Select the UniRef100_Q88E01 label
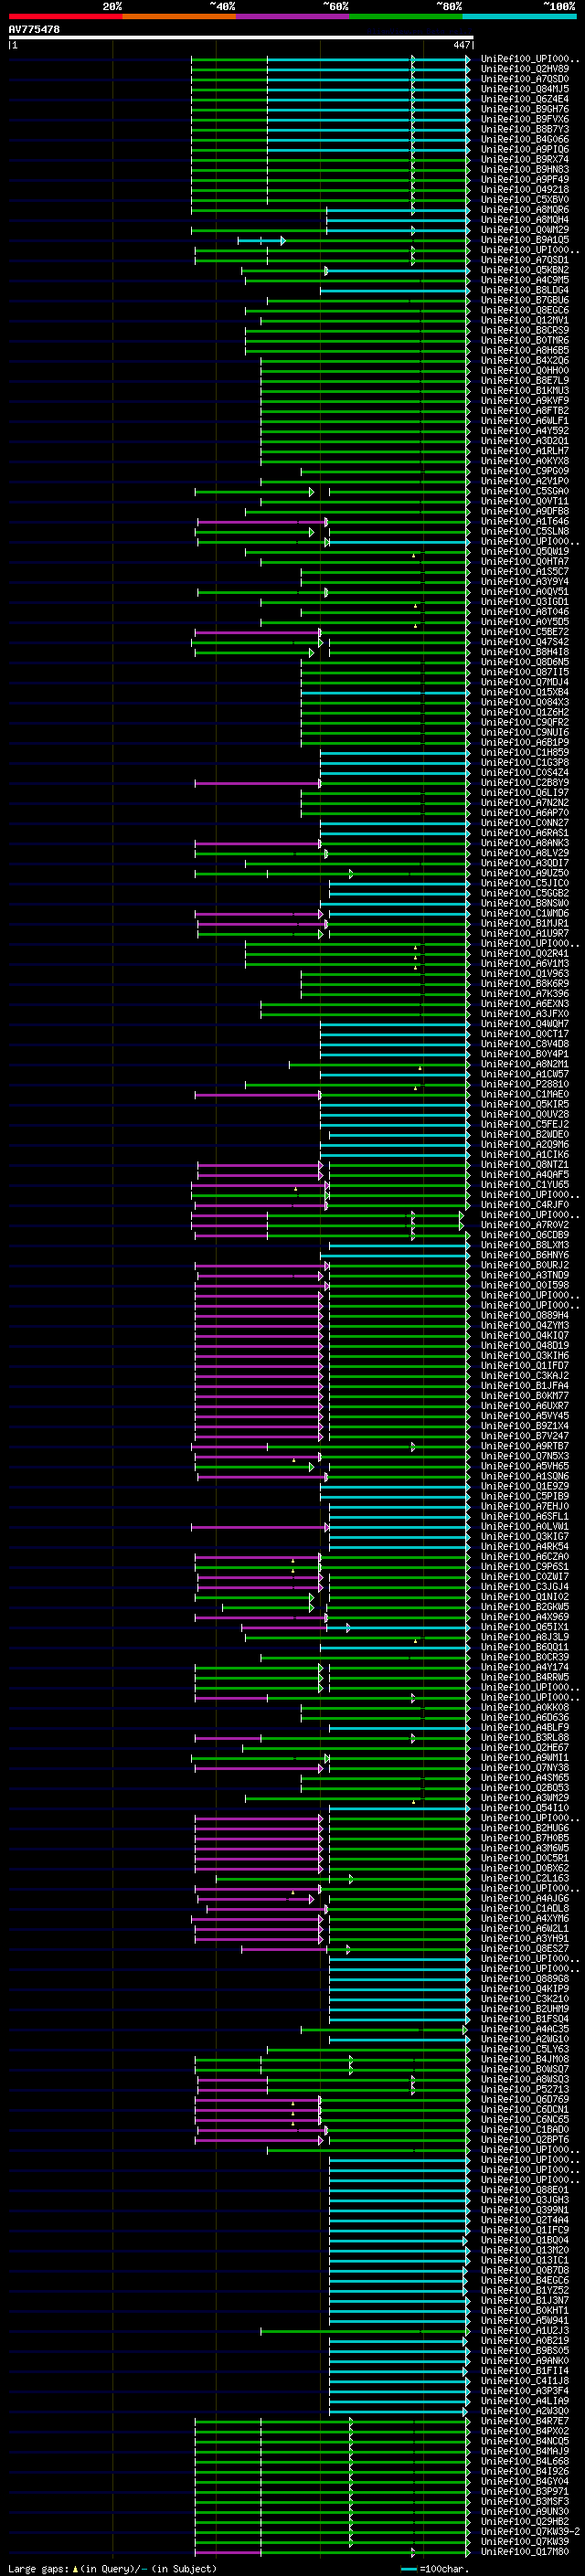The image size is (585, 2576). coord(525,2189)
